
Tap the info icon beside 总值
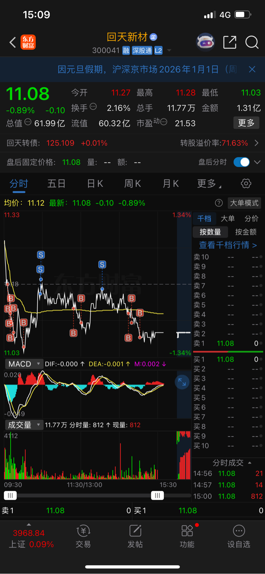[28, 122]
